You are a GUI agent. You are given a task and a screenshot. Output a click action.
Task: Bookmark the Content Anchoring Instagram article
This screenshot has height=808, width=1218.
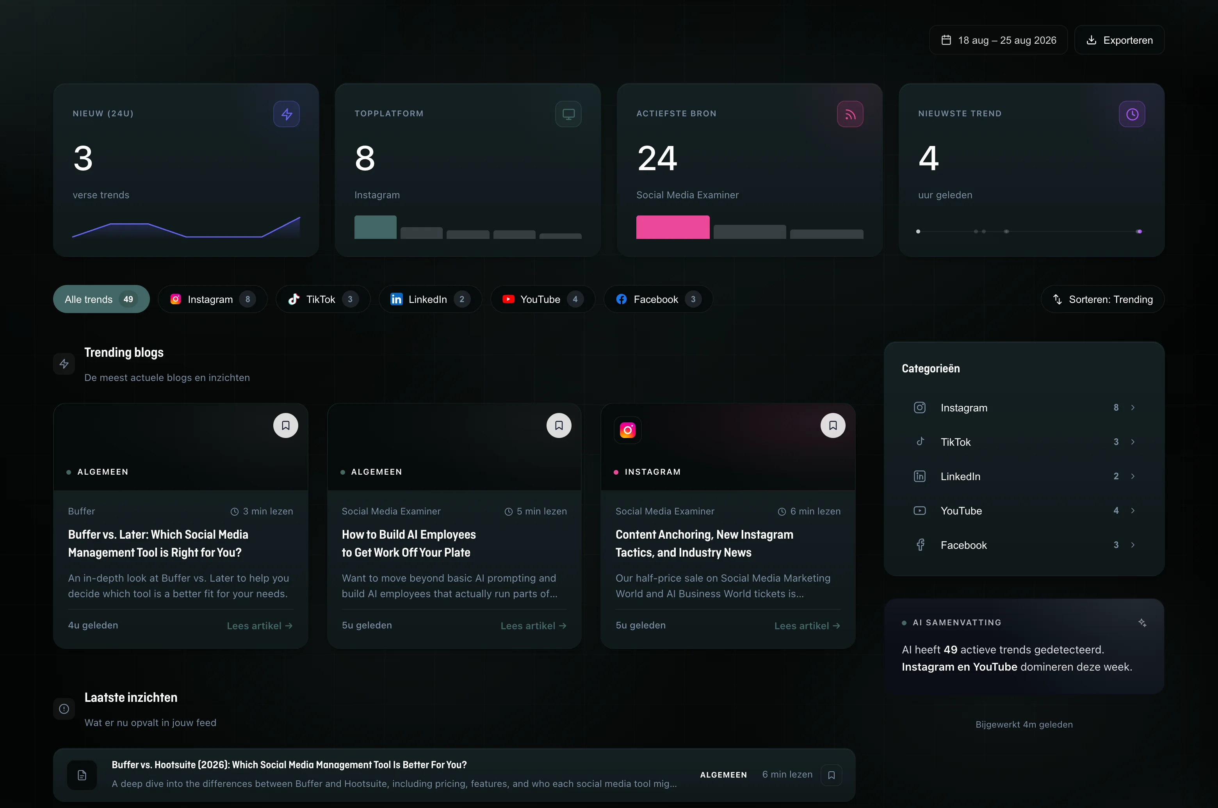point(833,425)
